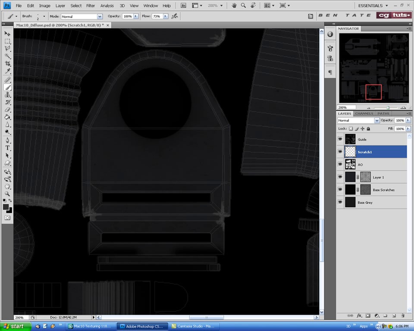Enable the airbrush option icon
Viewport: 414px width, 331px height.
click(175, 16)
